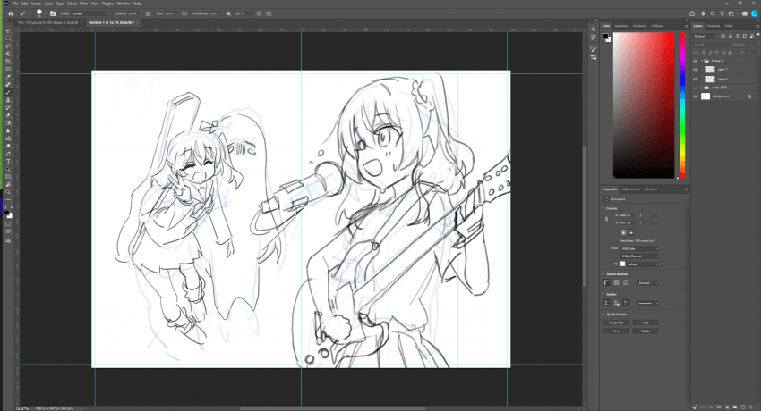Open the Window menu
This screenshot has height=411, width=761.
124,4
